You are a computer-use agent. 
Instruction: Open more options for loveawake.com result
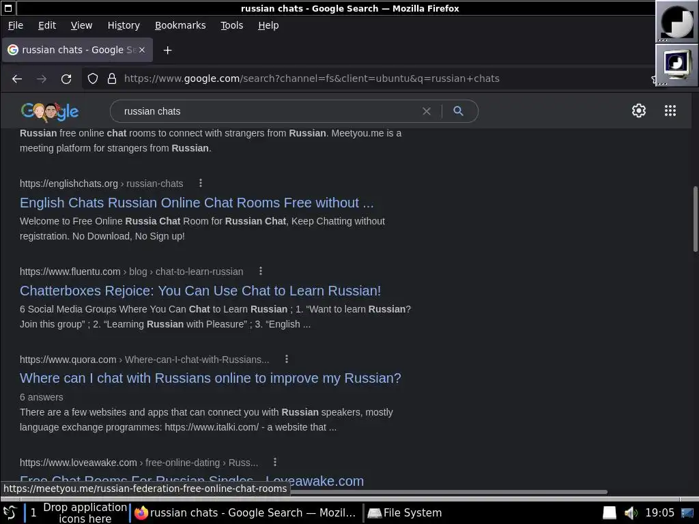point(275,462)
